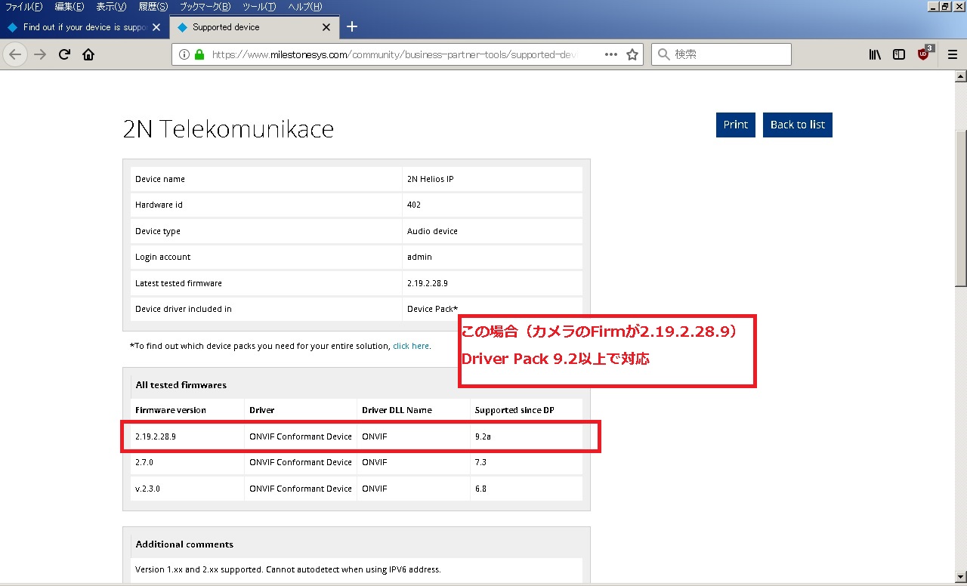Reload the current page
Viewport: 967px width, 586px height.
64,54
